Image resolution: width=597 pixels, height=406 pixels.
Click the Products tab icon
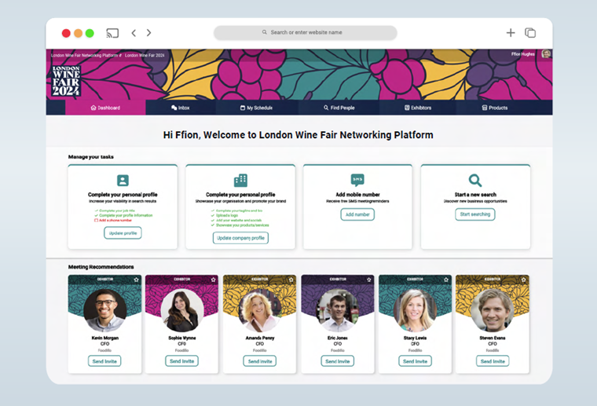pos(485,108)
